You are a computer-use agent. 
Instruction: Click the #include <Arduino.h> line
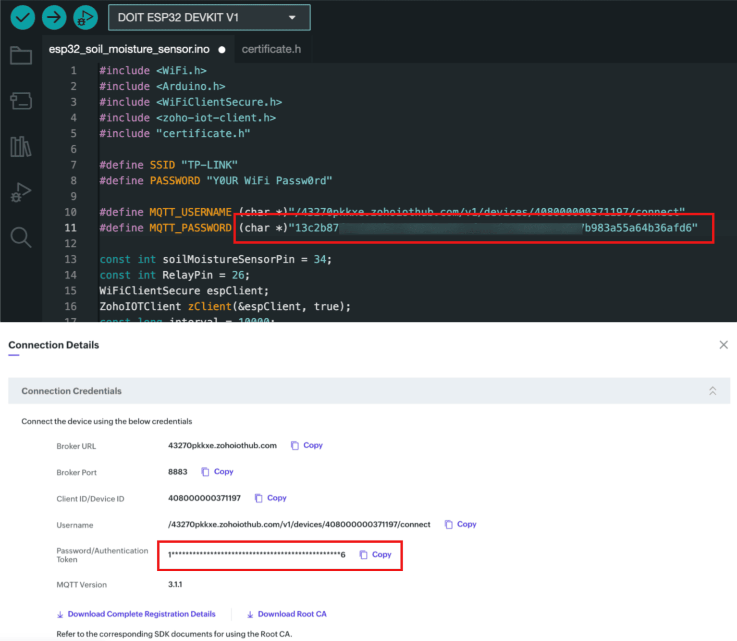point(162,87)
